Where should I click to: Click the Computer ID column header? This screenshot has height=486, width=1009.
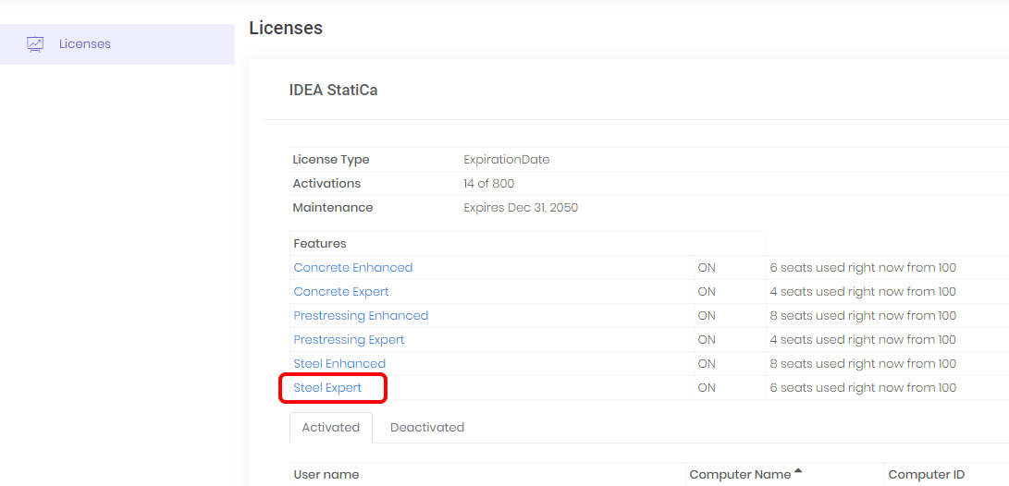click(x=926, y=475)
